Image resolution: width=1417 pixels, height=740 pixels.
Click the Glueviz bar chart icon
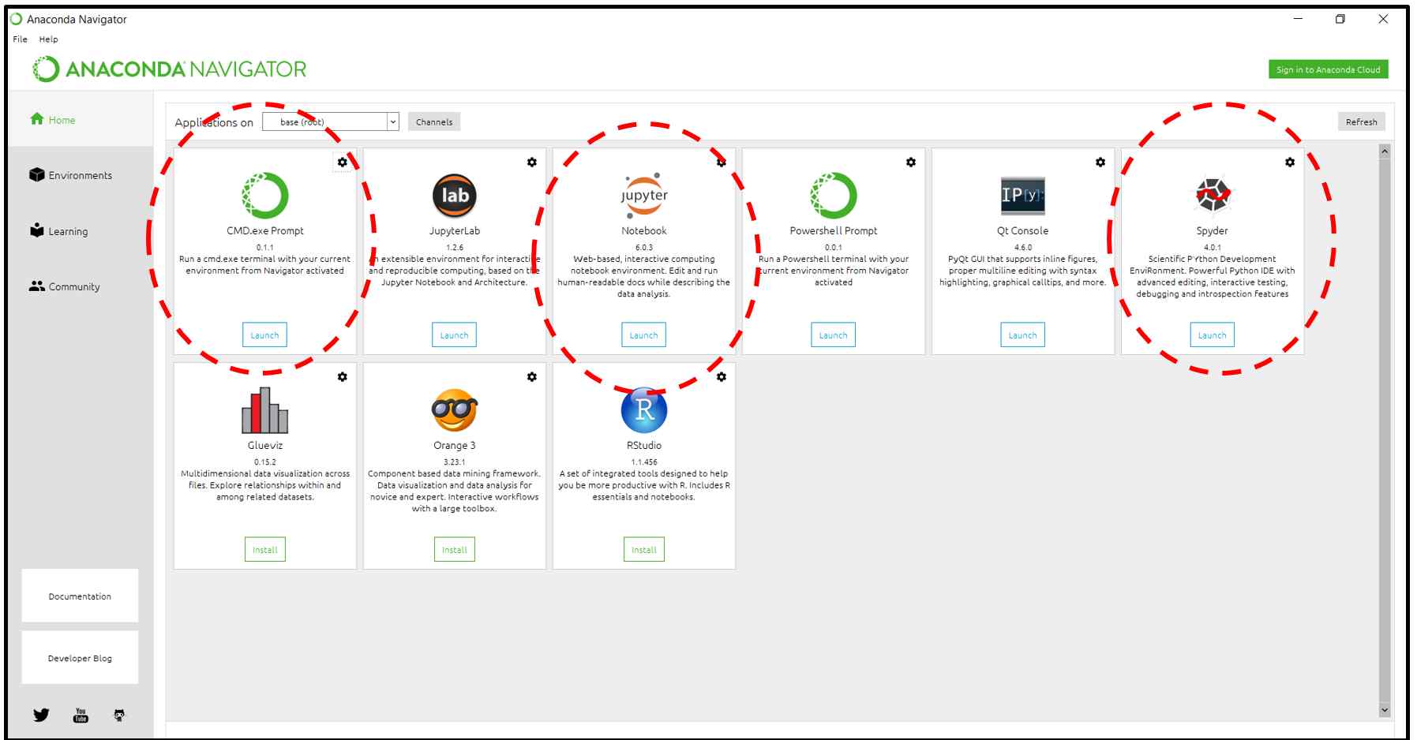pyautogui.click(x=265, y=410)
